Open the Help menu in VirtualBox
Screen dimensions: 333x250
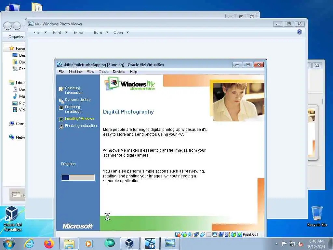(x=133, y=72)
